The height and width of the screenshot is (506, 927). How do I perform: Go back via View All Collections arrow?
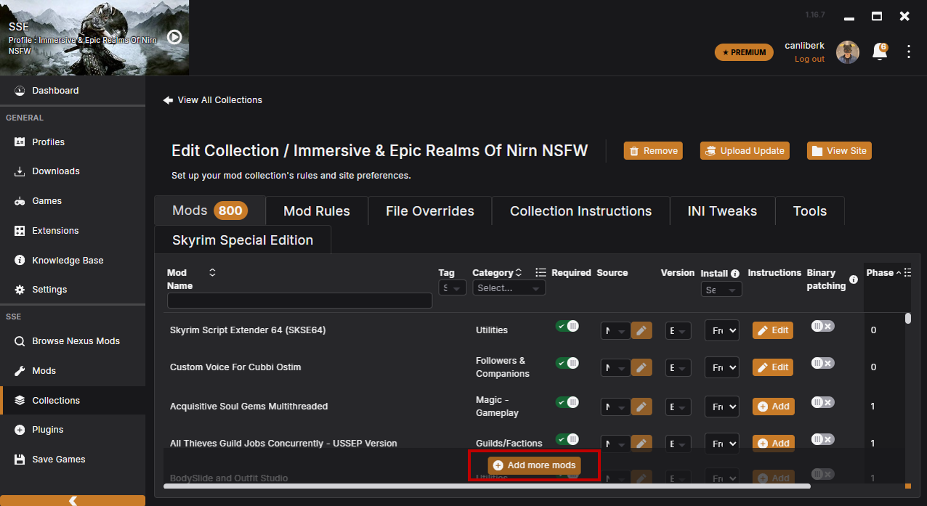[168, 100]
